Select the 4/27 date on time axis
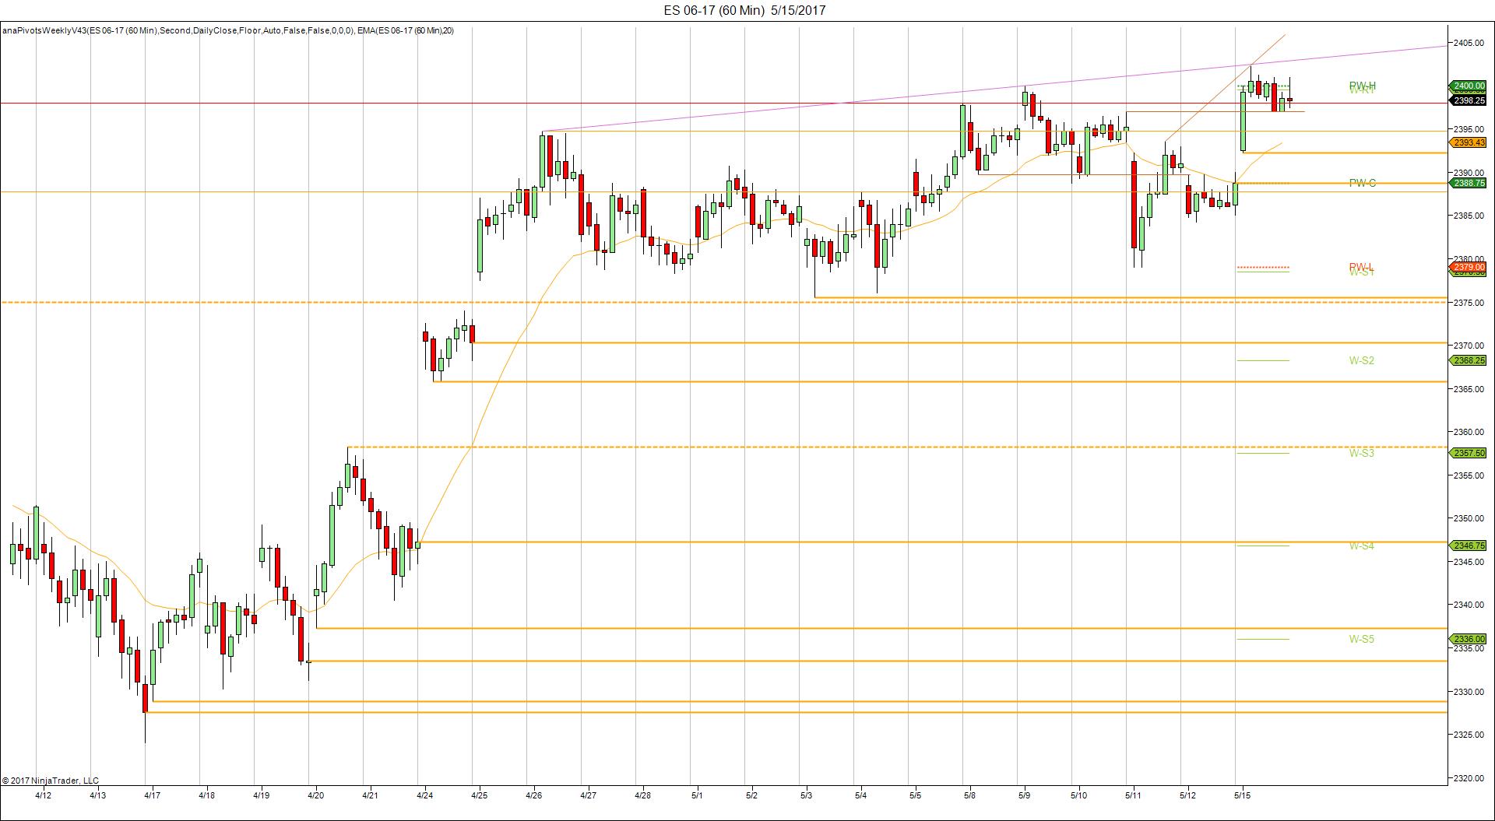 589,795
